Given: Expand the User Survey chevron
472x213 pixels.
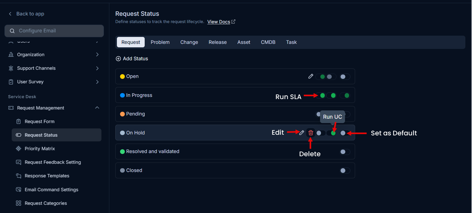Looking at the screenshot, I should 97,82.
